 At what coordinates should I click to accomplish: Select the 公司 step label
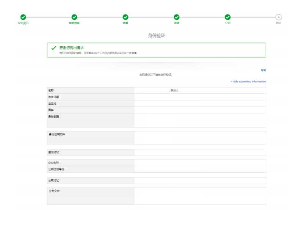[x=228, y=23]
